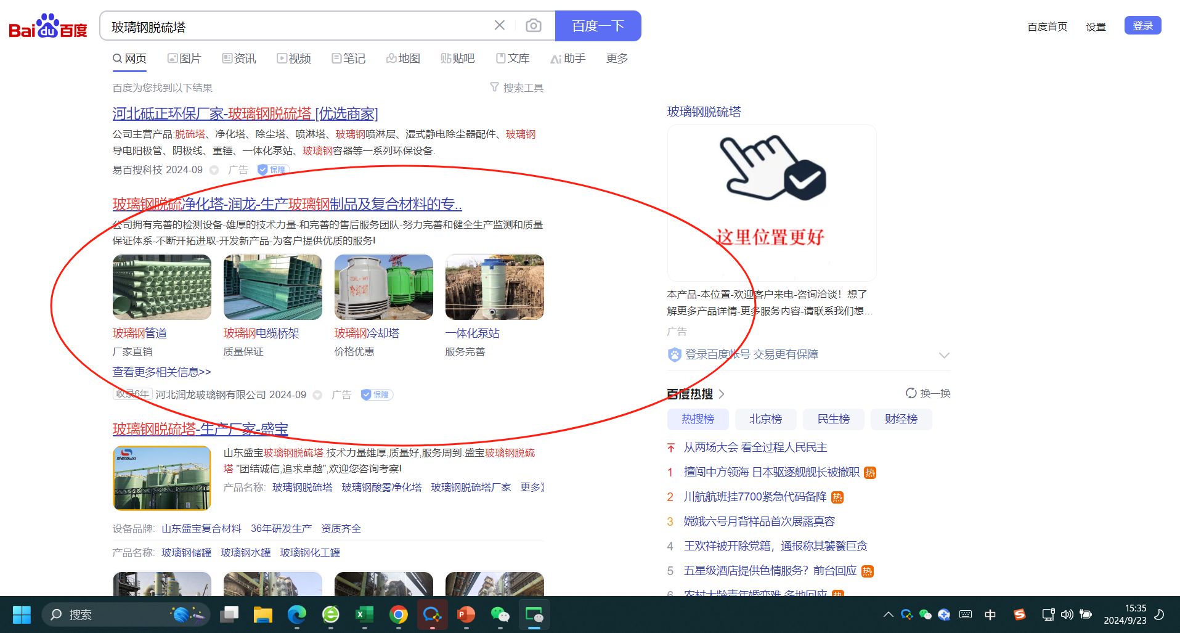Click the shield icon beside 登录百度账号
This screenshot has width=1180, height=633.
(674, 354)
